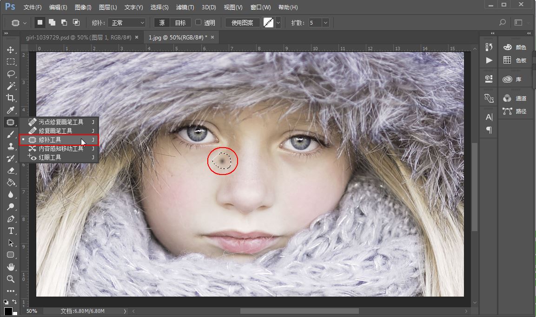
Task: Select the Rectangular Marquee tool
Action: (x=10, y=62)
